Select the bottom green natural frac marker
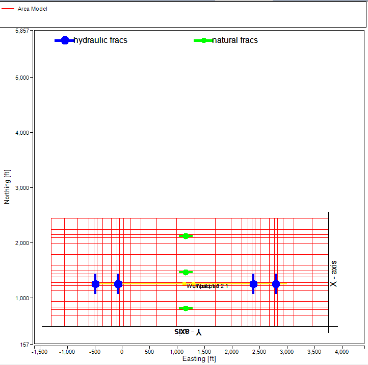This screenshot has width=368, height=365. (186, 308)
